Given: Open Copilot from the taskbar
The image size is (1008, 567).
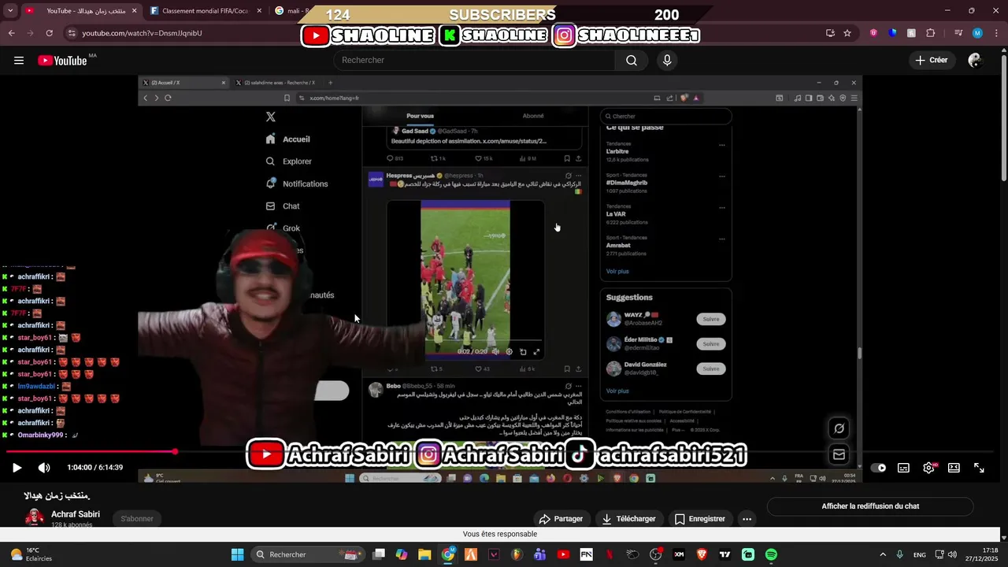Looking at the screenshot, I should pyautogui.click(x=402, y=554).
